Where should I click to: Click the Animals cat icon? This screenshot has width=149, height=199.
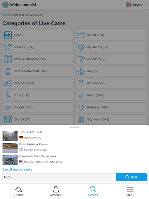tap(8, 47)
